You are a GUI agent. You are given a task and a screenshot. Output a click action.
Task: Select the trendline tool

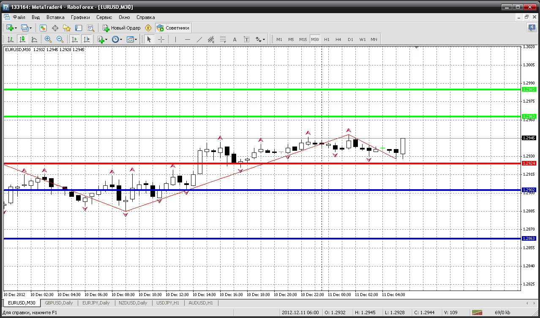pyautogui.click(x=199, y=39)
